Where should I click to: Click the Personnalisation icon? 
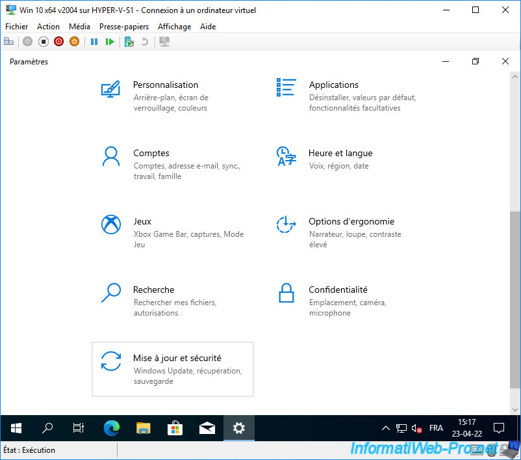pos(110,89)
